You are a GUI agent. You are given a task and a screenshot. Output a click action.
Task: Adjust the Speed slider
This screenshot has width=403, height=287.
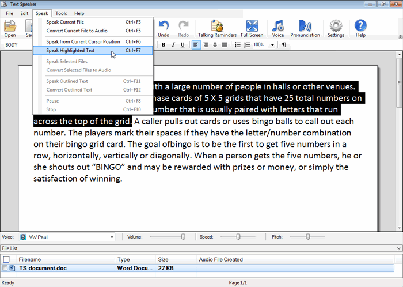click(238, 237)
